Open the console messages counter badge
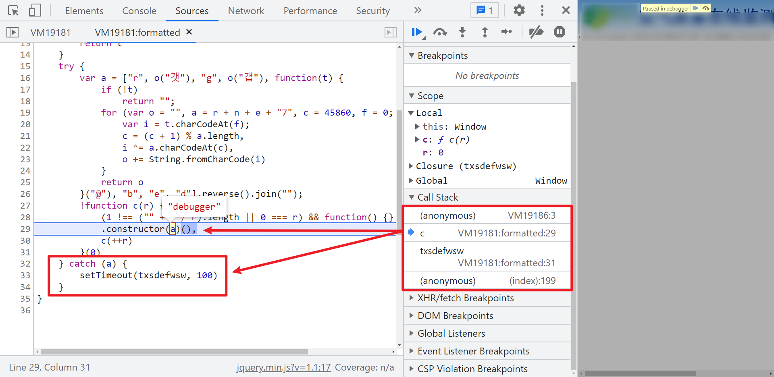The image size is (774, 377). coord(485,10)
